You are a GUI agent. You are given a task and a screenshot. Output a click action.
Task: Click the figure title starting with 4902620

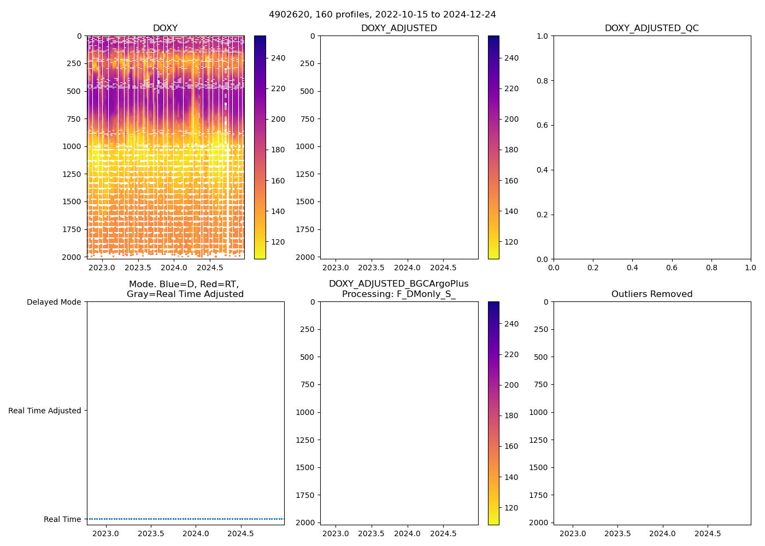click(x=382, y=15)
